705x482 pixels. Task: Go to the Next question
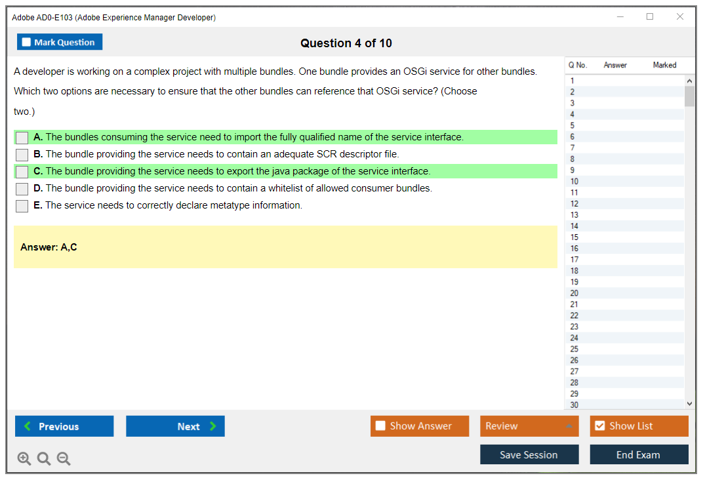click(x=175, y=426)
